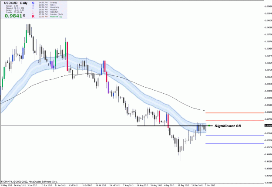Click the "Daily" timeframe label
The height and width of the screenshot is (187, 272).
click(x=24, y=3)
